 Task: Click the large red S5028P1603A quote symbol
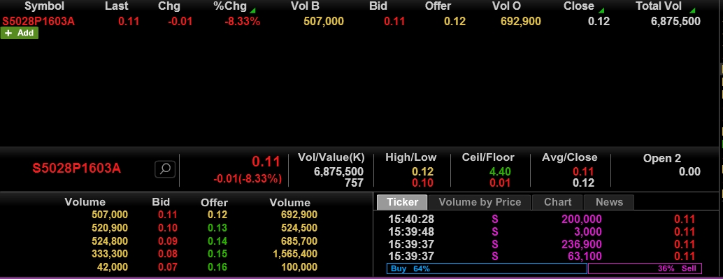[x=76, y=169]
